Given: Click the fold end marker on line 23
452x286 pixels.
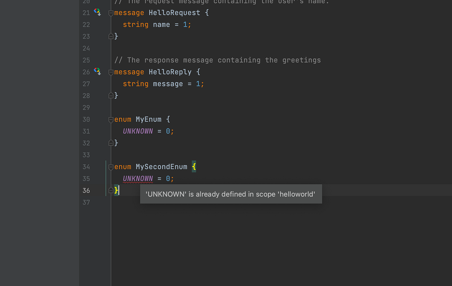Looking at the screenshot, I should tap(111, 36).
